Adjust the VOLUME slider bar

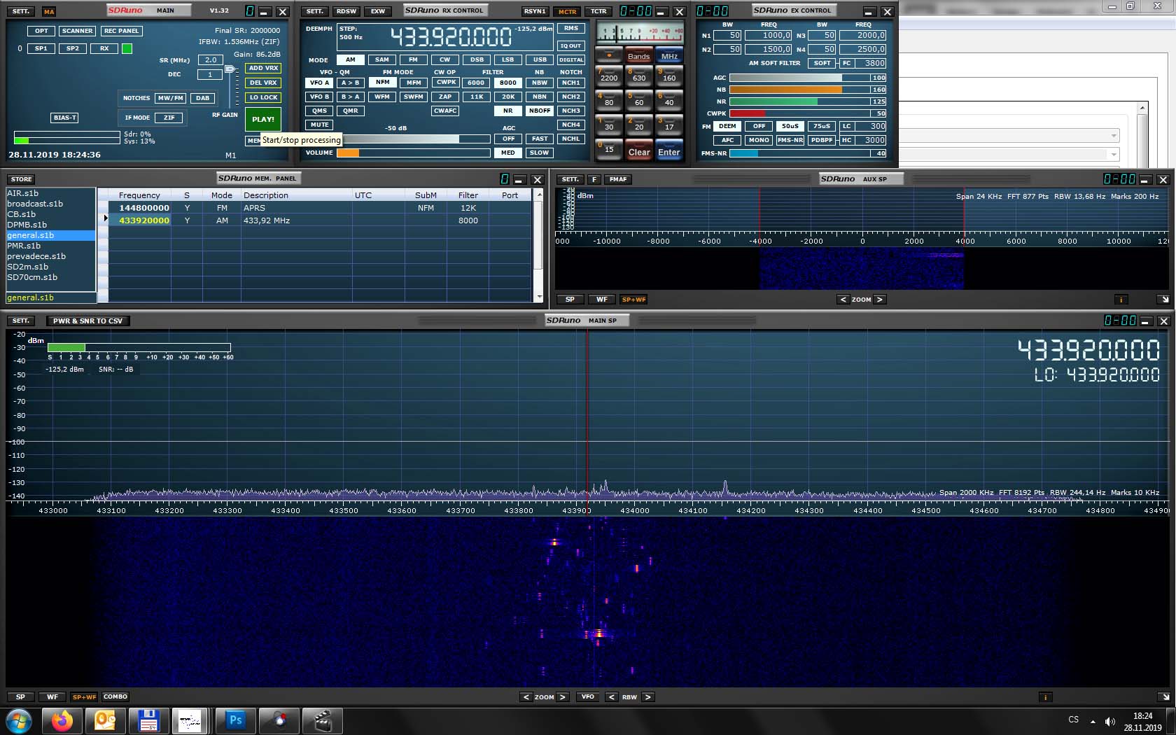413,153
